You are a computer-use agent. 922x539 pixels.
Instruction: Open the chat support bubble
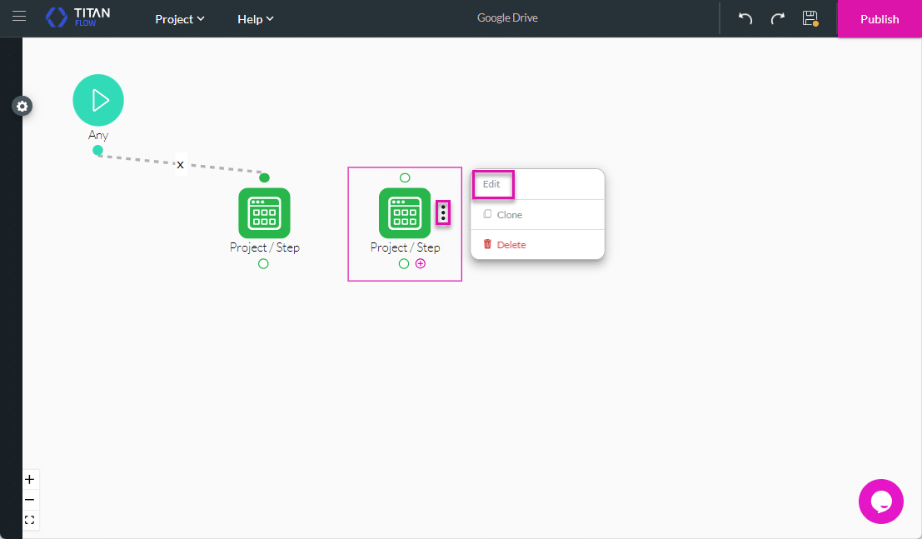(880, 502)
